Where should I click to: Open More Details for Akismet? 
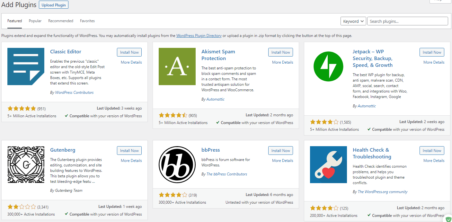pos(283,62)
